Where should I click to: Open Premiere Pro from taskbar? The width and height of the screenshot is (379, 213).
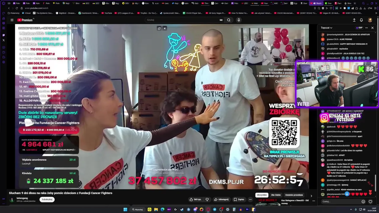tap(247, 209)
